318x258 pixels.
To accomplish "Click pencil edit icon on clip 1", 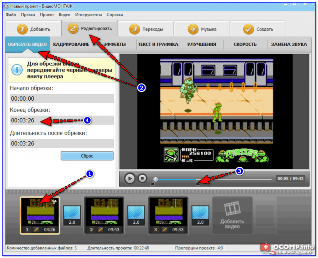I will pos(36,230).
